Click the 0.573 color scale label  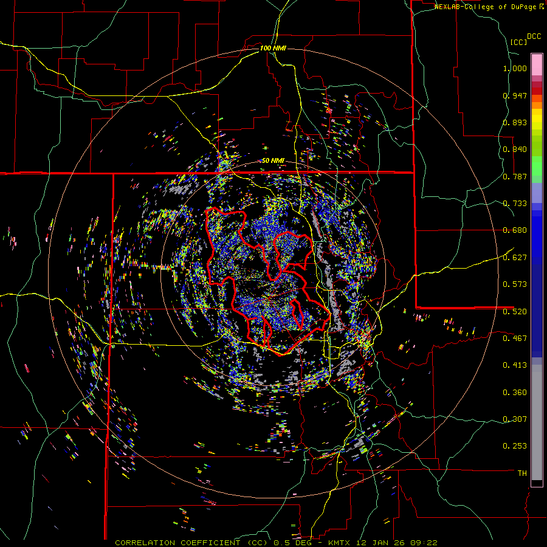pyautogui.click(x=515, y=284)
